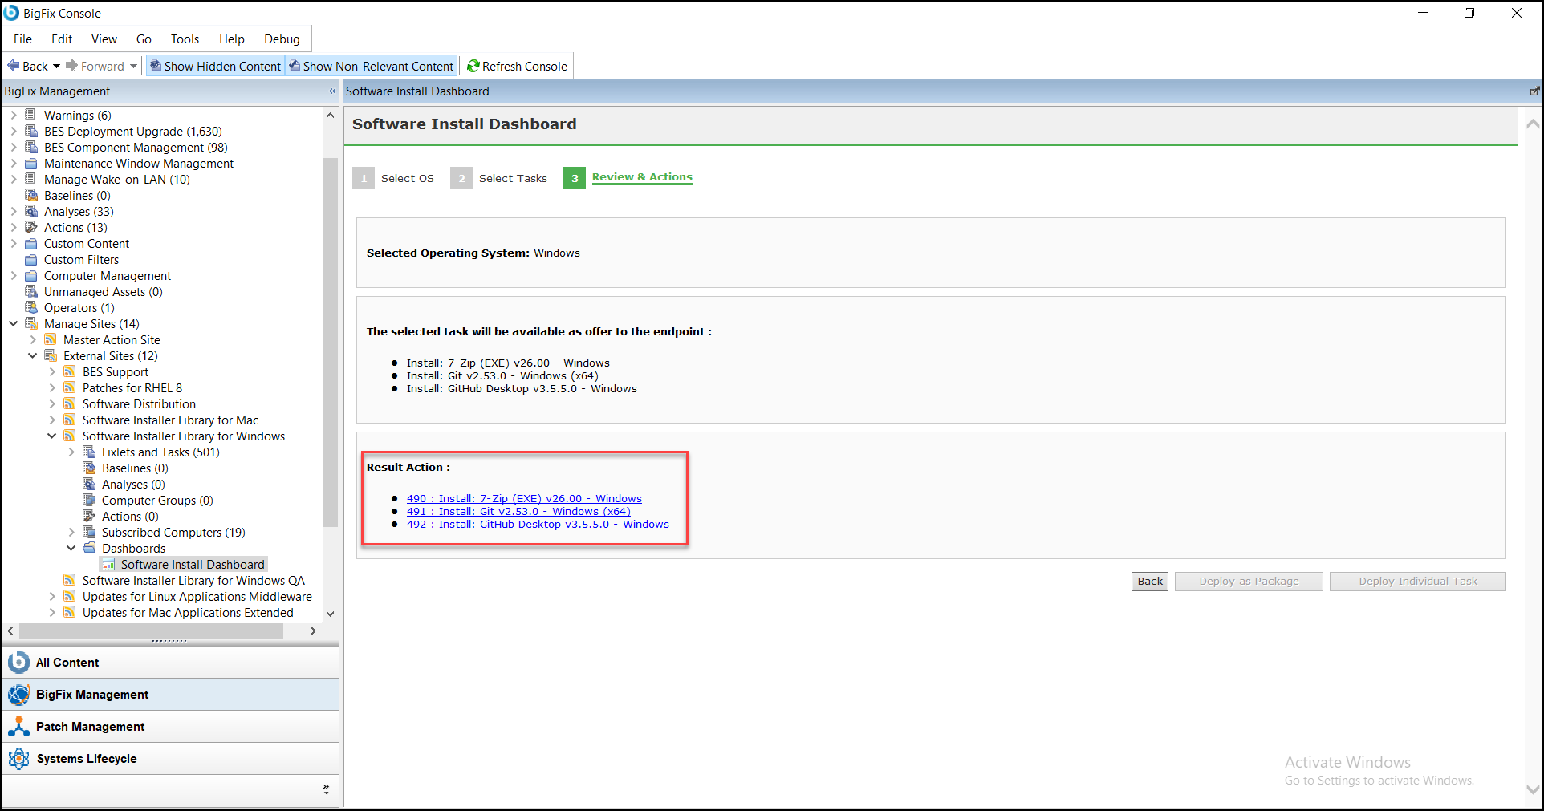Click the Actions (13) icon
The height and width of the screenshot is (811, 1544).
tap(31, 227)
